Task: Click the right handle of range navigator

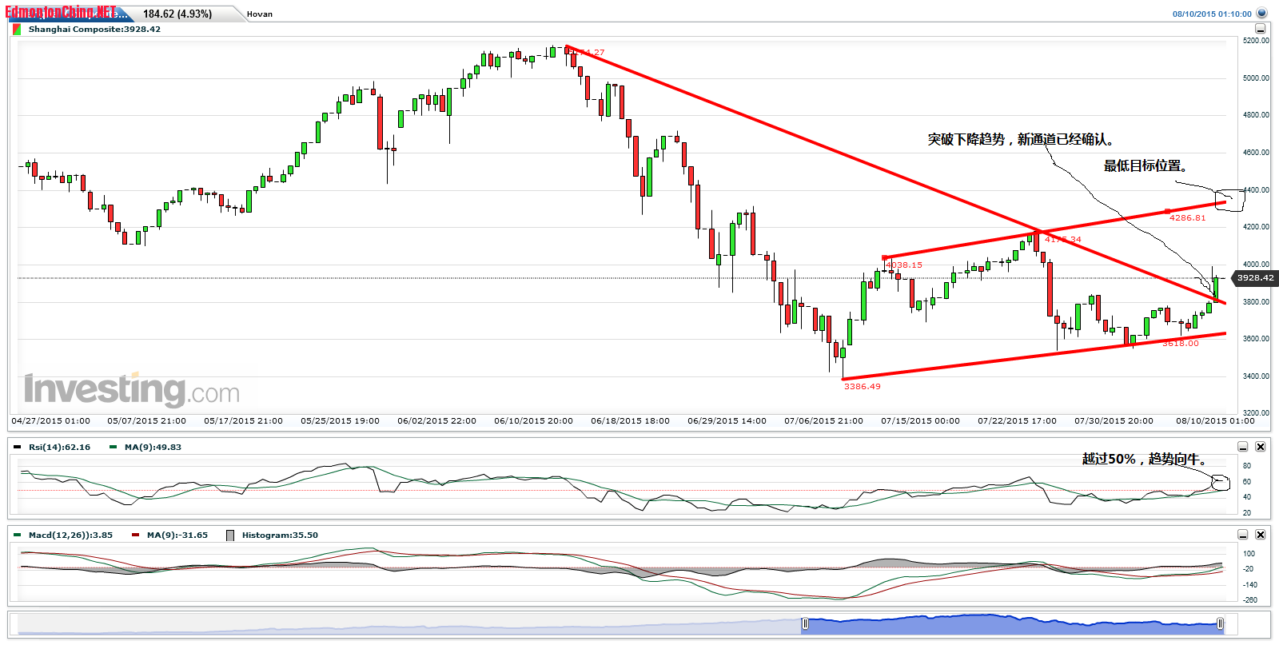Action: [1220, 623]
